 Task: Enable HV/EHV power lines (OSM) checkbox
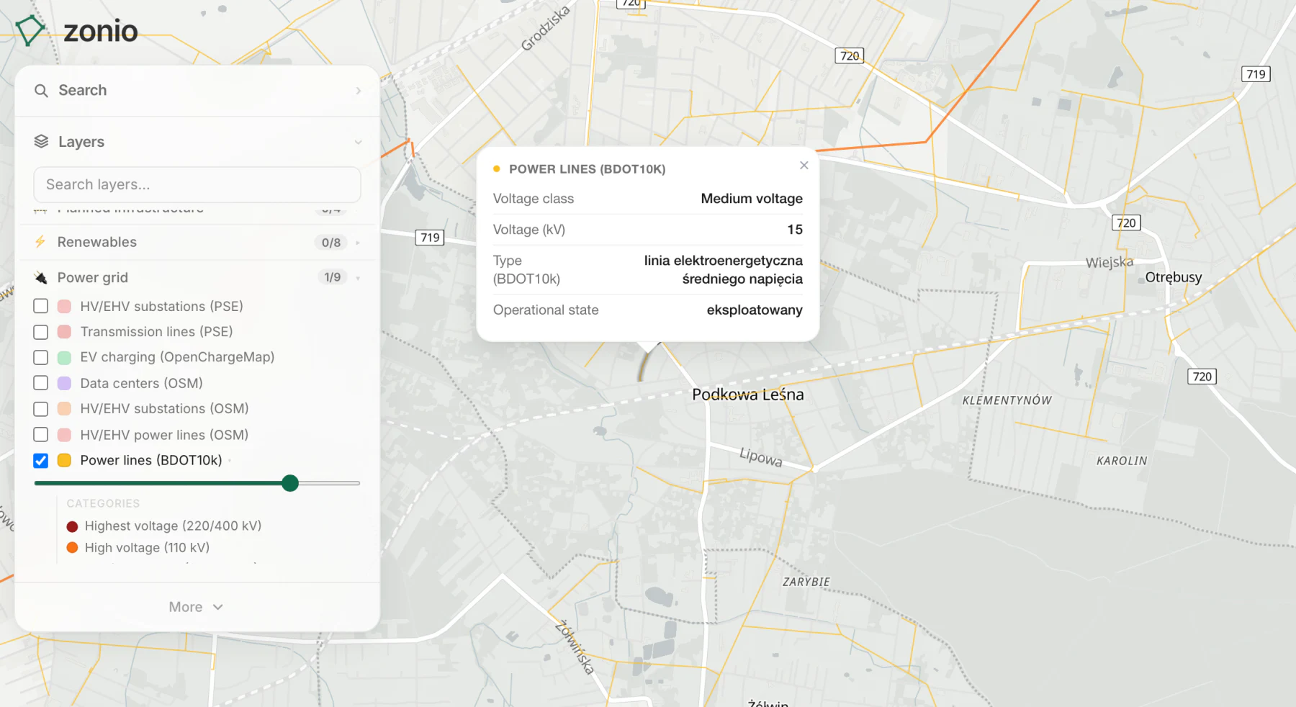tap(41, 435)
